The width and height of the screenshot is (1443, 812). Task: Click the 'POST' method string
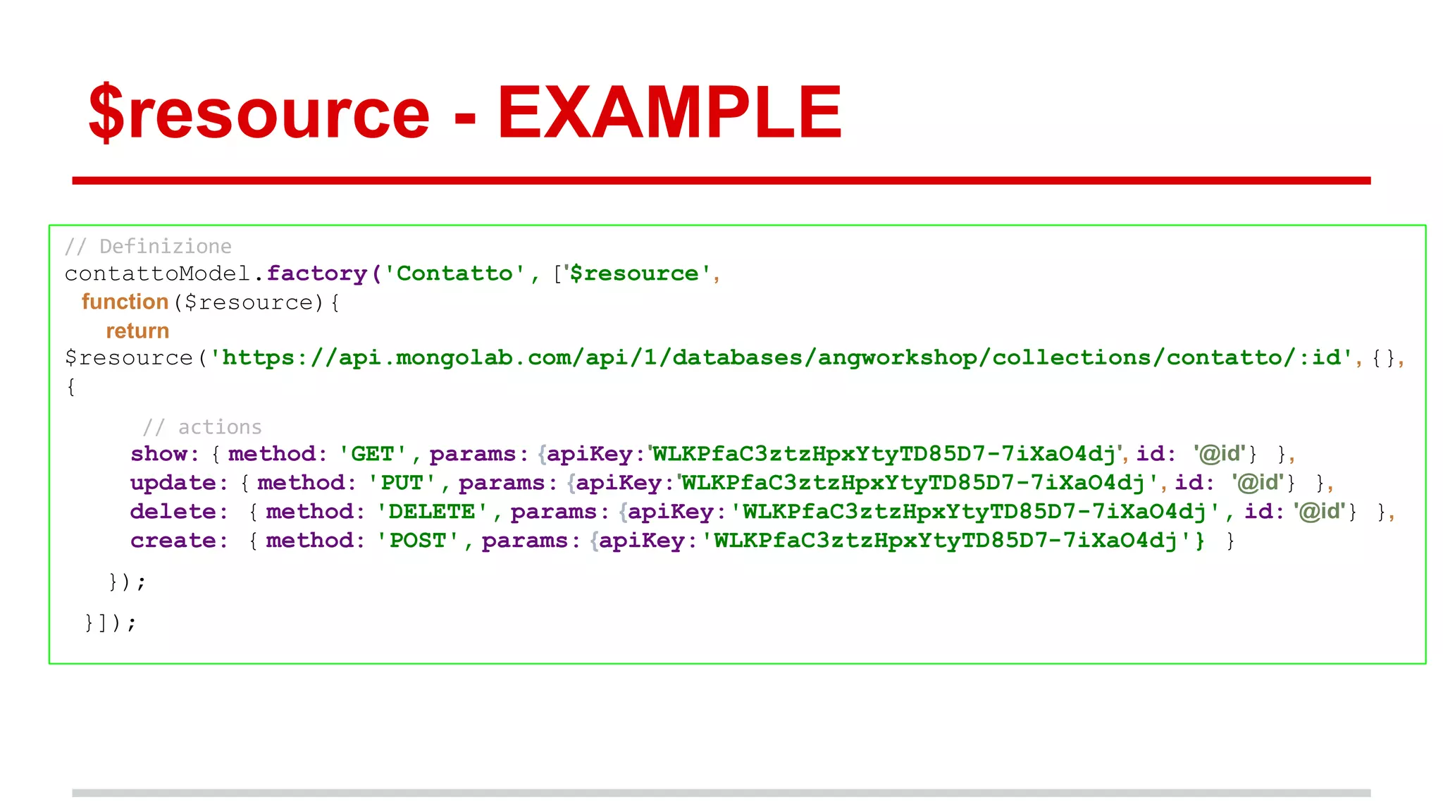(418, 541)
